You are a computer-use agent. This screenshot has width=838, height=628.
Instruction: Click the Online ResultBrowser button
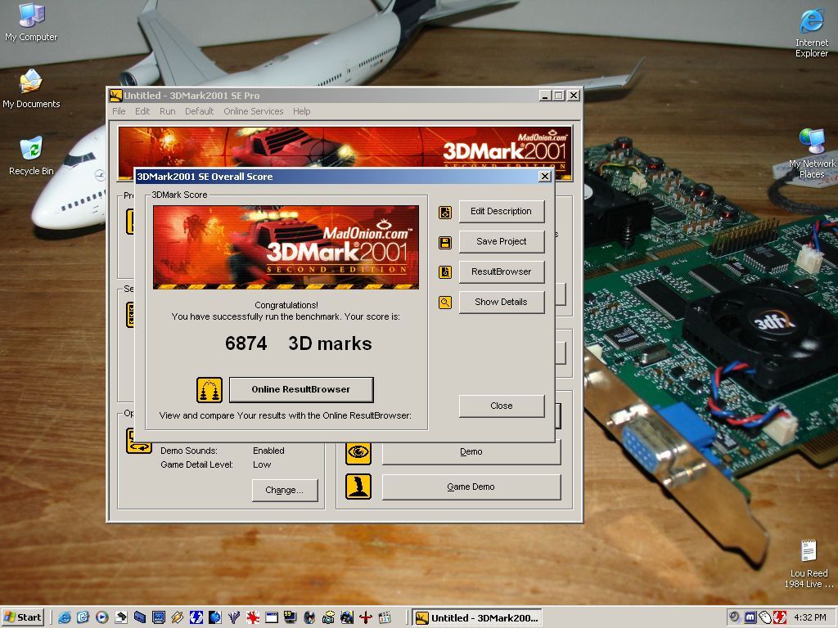pyautogui.click(x=301, y=390)
